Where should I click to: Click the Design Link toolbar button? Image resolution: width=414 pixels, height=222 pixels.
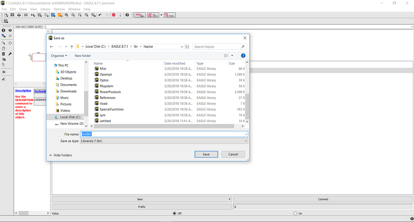point(140,15)
